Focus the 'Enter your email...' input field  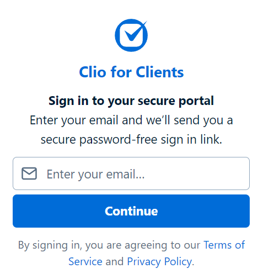tap(131, 173)
